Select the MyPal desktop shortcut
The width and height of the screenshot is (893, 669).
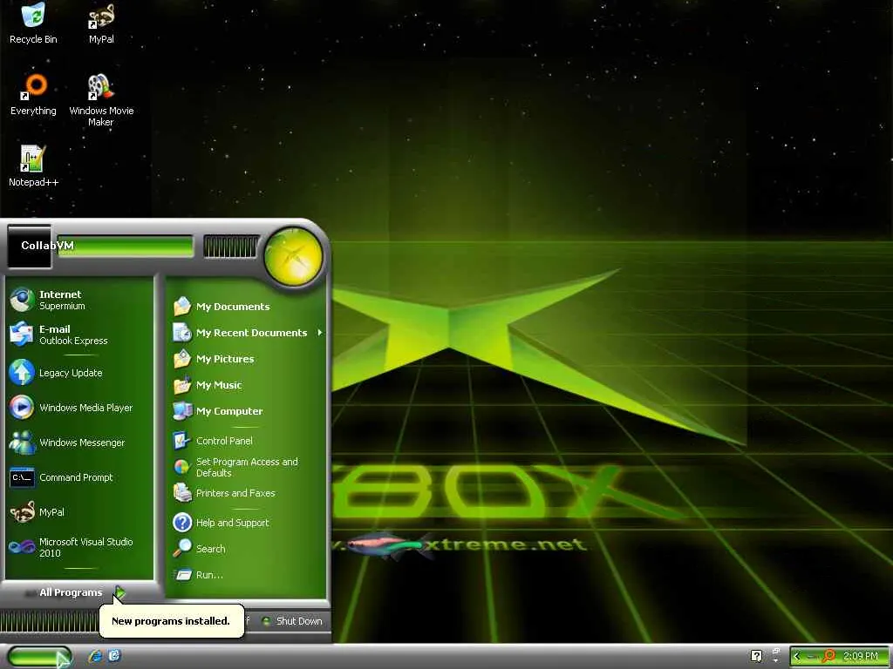click(x=101, y=24)
